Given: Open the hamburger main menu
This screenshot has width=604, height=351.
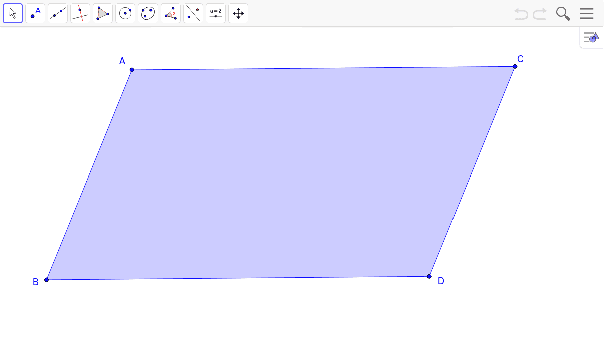Looking at the screenshot, I should 587,14.
